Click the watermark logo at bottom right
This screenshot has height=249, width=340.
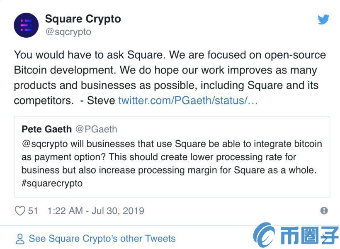296,235
